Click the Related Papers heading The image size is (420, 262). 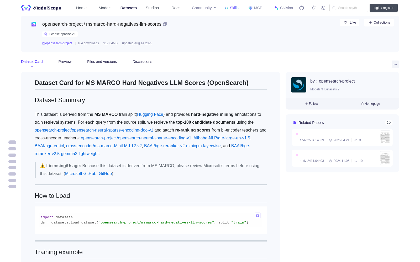311,123
